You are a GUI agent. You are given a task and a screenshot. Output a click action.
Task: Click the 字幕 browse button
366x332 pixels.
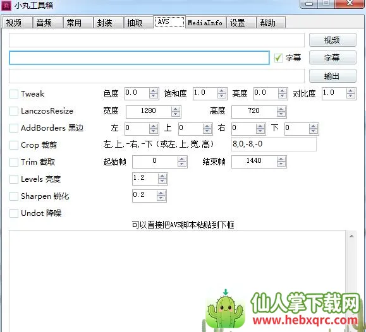click(x=332, y=57)
